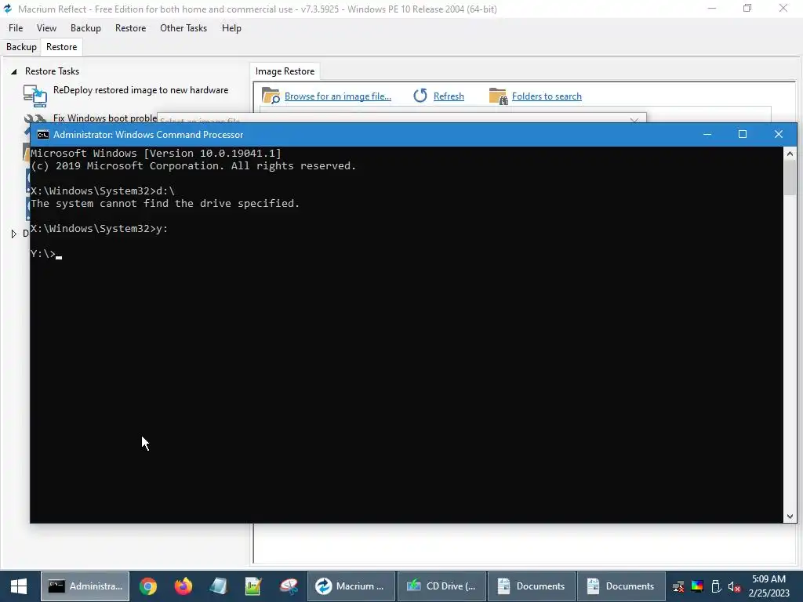The width and height of the screenshot is (803, 602).
Task: Open the View menu
Action: [x=46, y=28]
